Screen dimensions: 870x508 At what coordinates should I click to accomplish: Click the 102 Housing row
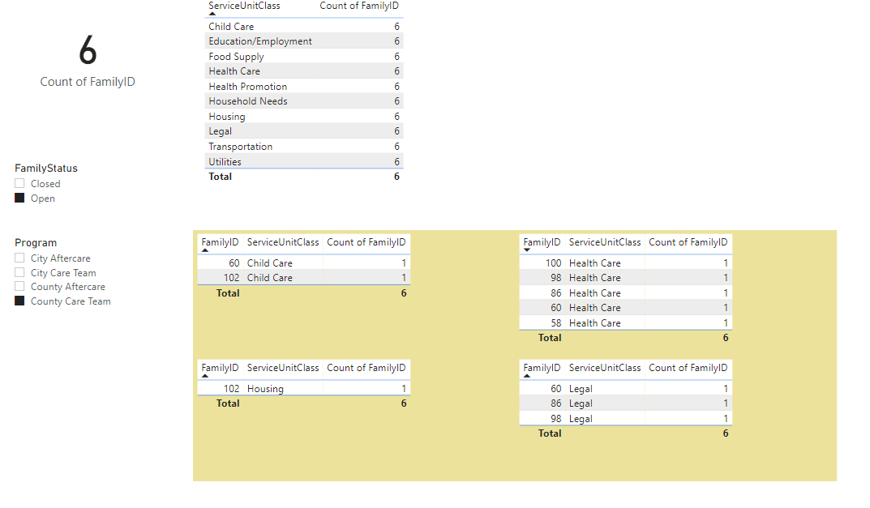[304, 388]
